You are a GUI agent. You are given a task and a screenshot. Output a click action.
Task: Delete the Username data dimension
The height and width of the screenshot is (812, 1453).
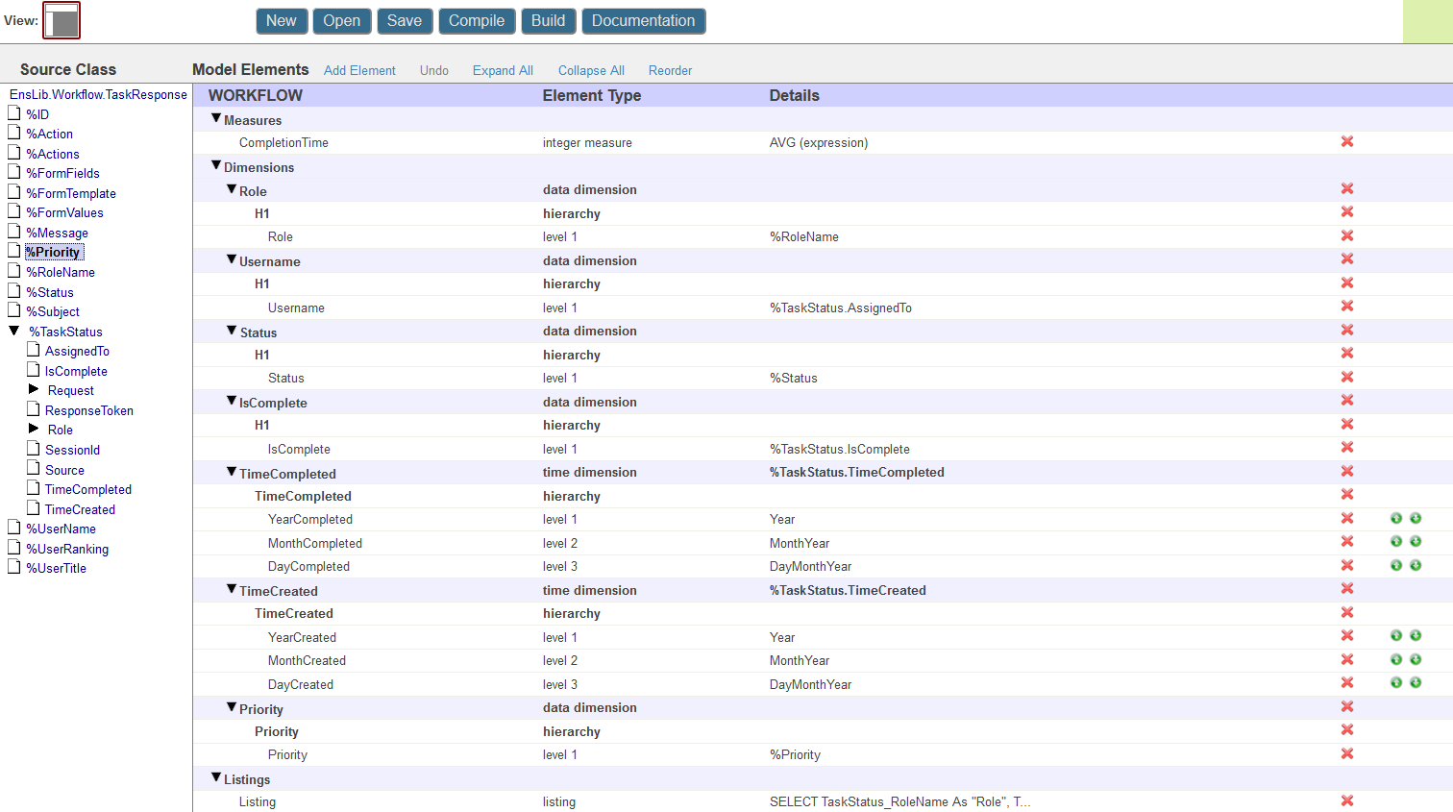[1347, 258]
